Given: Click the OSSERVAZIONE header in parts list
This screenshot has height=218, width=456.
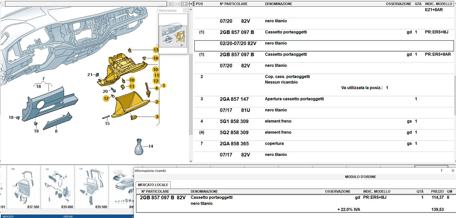Looking at the screenshot, I should tap(399, 4).
